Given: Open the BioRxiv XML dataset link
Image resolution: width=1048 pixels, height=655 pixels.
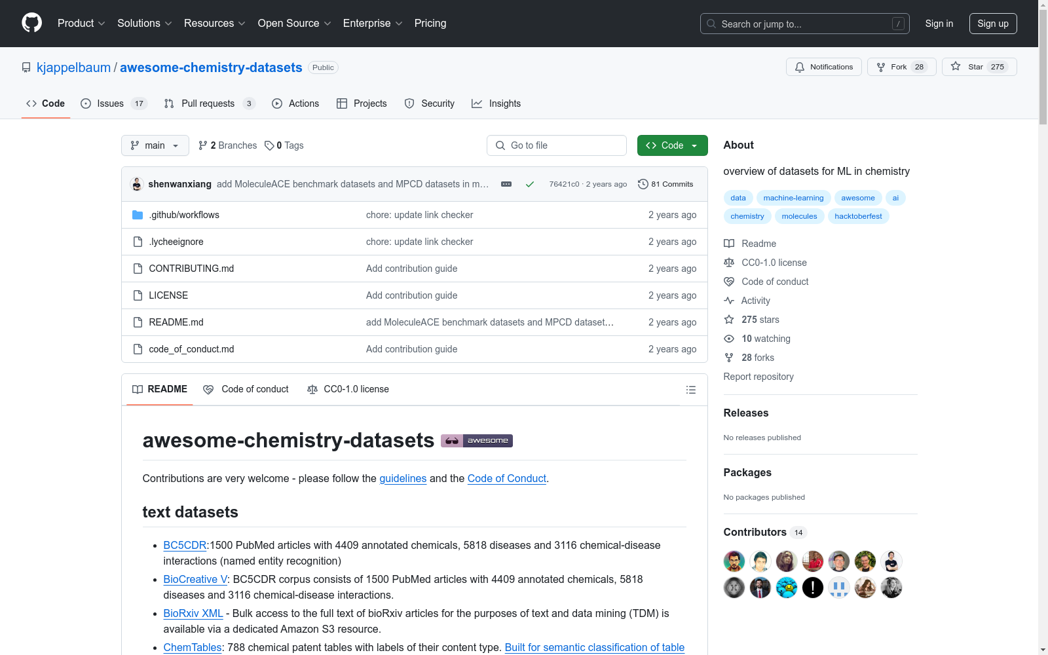Looking at the screenshot, I should pyautogui.click(x=193, y=614).
